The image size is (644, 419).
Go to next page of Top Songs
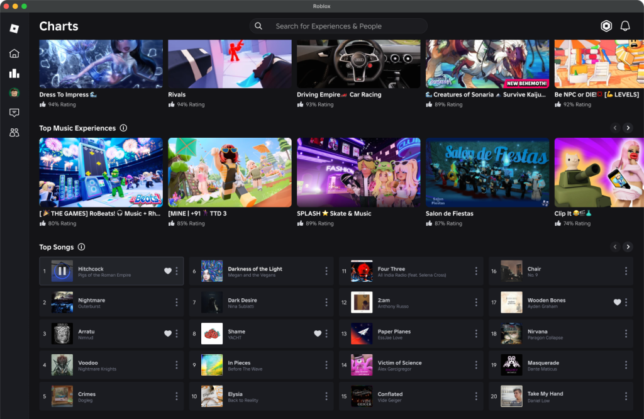coord(628,247)
